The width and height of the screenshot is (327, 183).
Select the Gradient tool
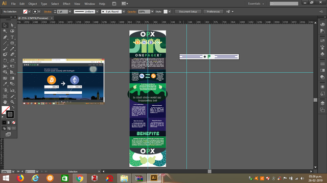[x=12, y=78]
